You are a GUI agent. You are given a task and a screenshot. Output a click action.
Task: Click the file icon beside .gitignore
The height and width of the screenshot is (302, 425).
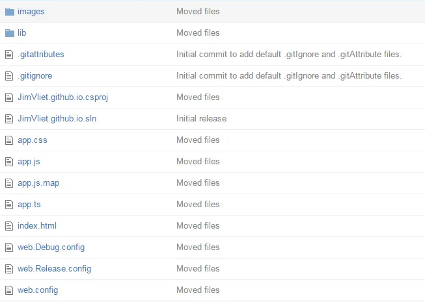[9, 76]
